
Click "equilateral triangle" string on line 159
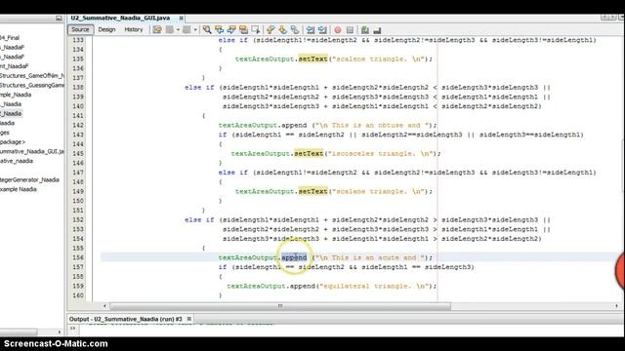(x=373, y=286)
